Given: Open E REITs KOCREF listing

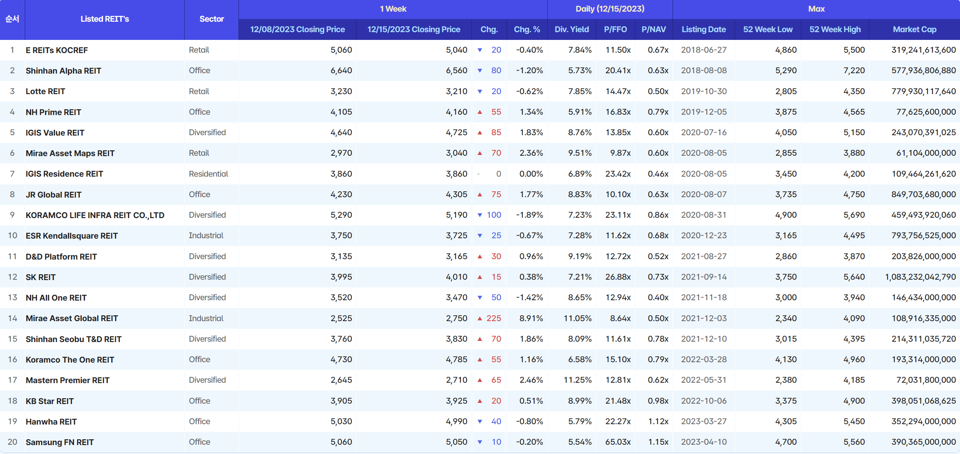Looking at the screenshot, I should click(57, 50).
